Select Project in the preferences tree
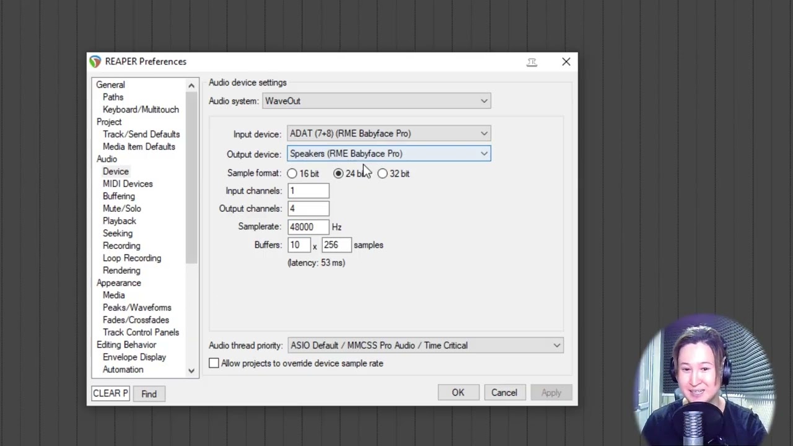Screen dimensions: 793x446 pos(109,122)
